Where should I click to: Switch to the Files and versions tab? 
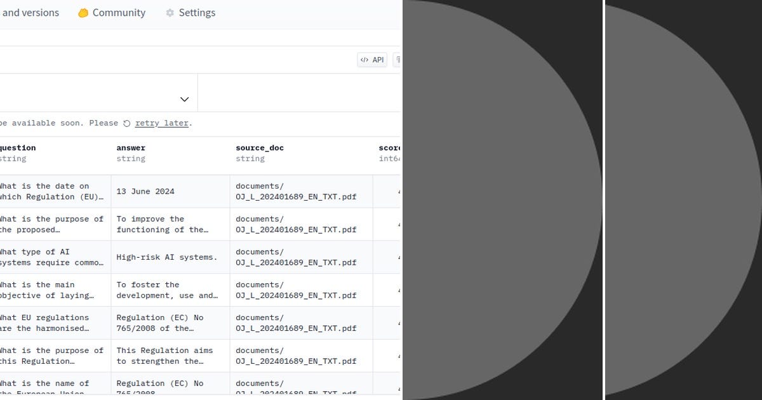click(29, 13)
